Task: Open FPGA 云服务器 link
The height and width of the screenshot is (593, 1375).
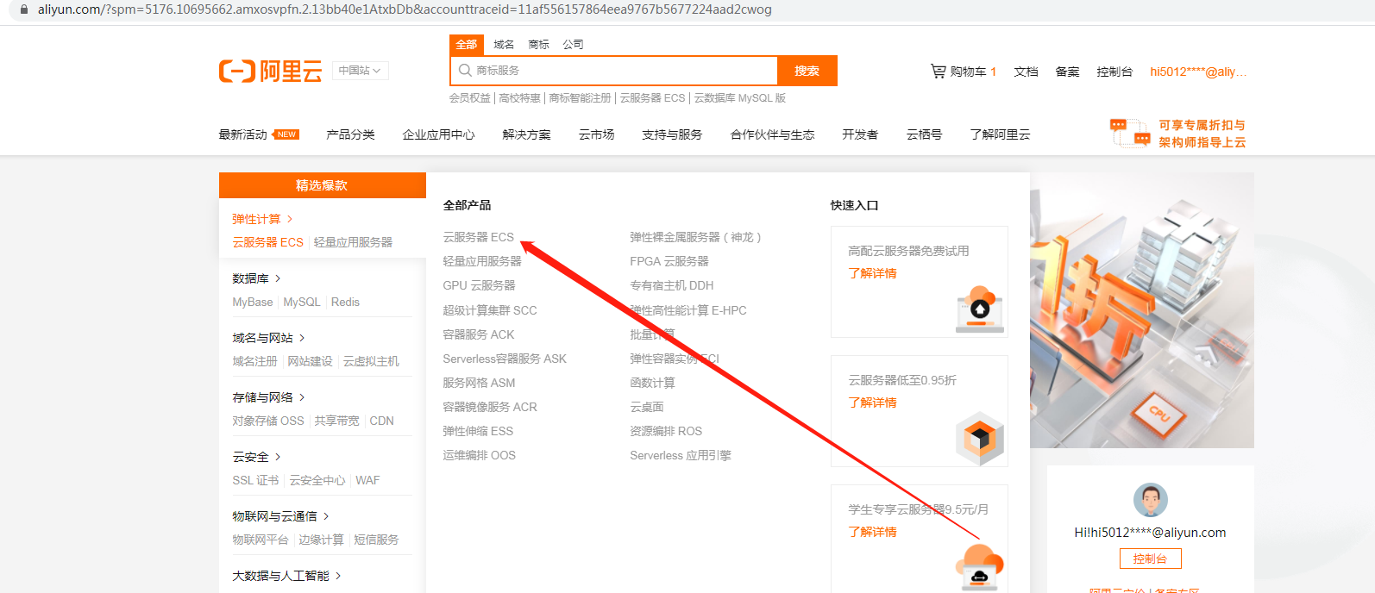Action: tap(669, 261)
